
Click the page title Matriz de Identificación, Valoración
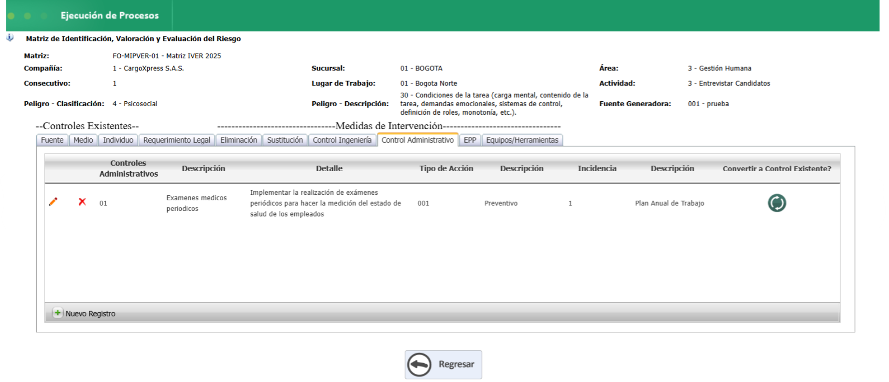pos(133,39)
